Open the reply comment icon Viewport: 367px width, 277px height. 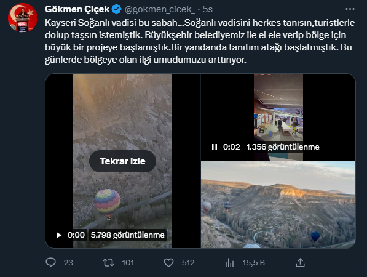(50, 262)
